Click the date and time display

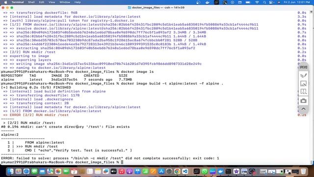(297, 2)
